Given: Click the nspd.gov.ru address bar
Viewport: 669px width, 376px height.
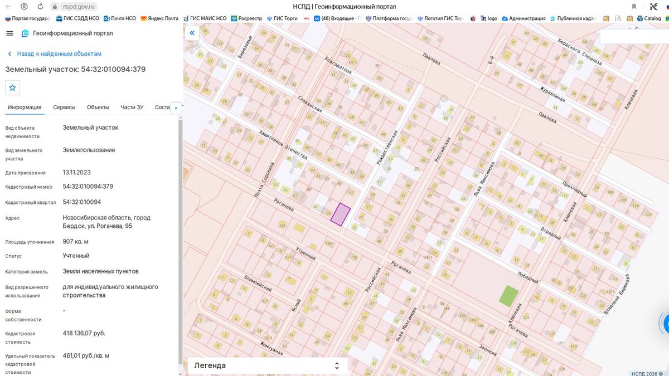Looking at the screenshot, I should (80, 7).
